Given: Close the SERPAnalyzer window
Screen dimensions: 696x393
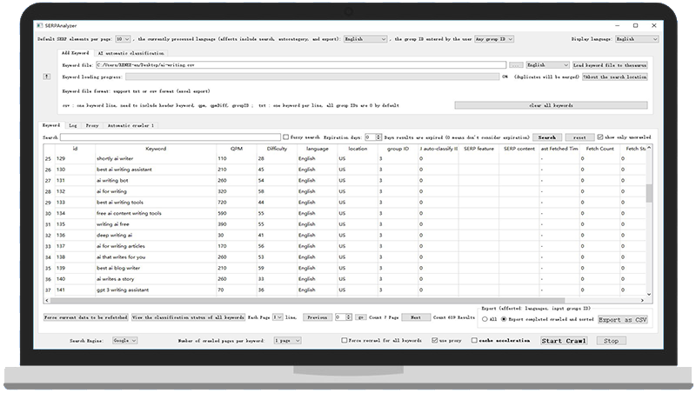Looking at the screenshot, I should click(x=654, y=26).
